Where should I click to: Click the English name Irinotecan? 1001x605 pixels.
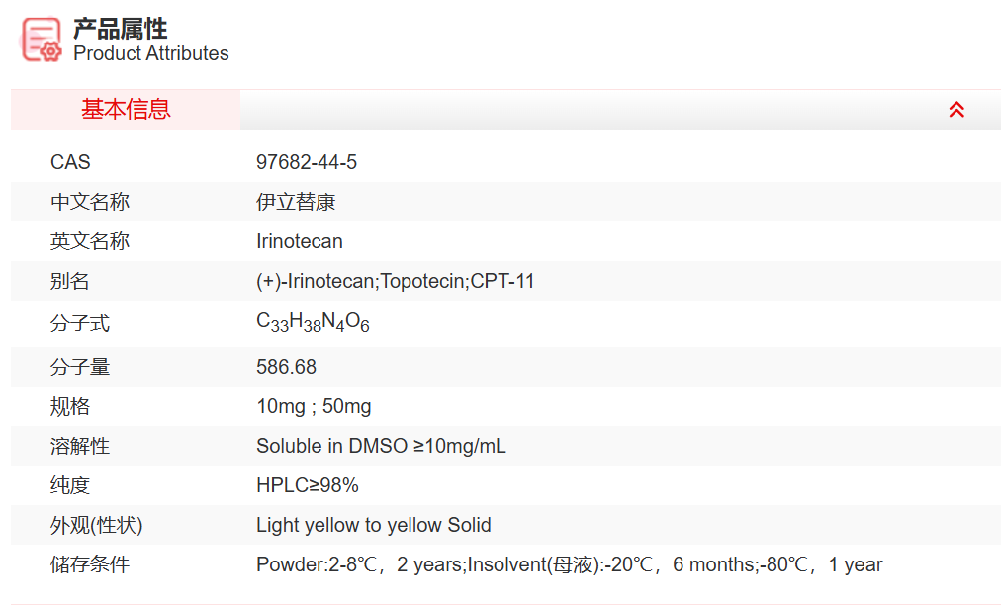pos(300,241)
